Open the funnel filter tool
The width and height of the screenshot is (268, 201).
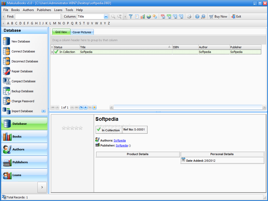pos(130,17)
